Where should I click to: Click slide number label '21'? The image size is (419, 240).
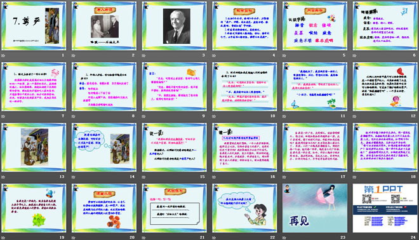point(203,237)
